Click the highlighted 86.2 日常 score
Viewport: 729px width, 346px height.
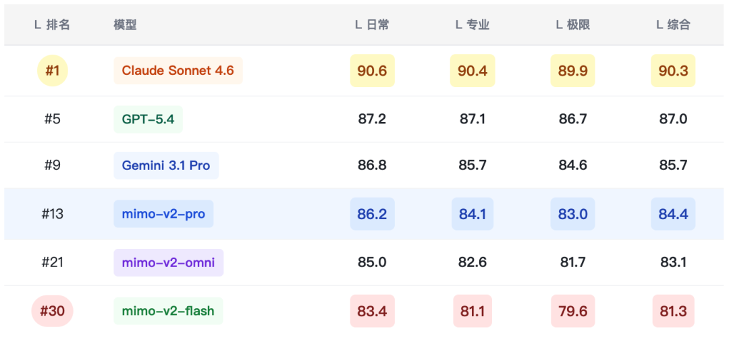point(372,214)
